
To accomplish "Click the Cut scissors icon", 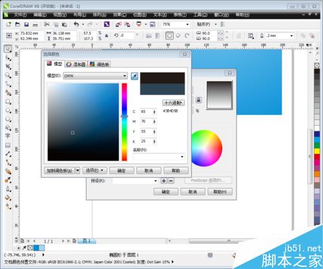I will click(x=47, y=24).
